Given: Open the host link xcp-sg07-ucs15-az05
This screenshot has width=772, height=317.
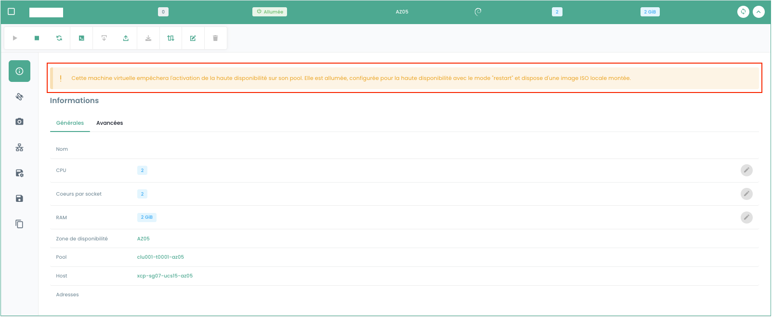Looking at the screenshot, I should tap(165, 276).
